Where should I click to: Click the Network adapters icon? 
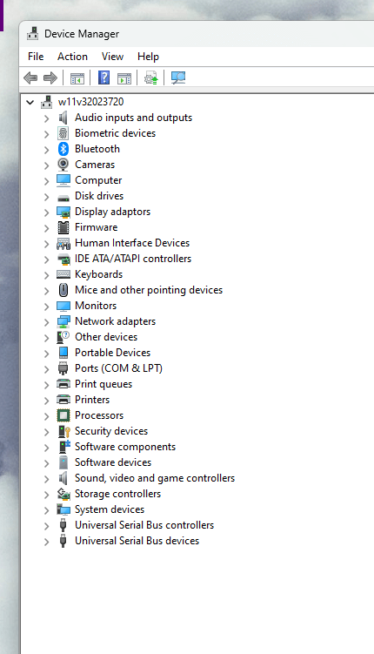point(63,321)
